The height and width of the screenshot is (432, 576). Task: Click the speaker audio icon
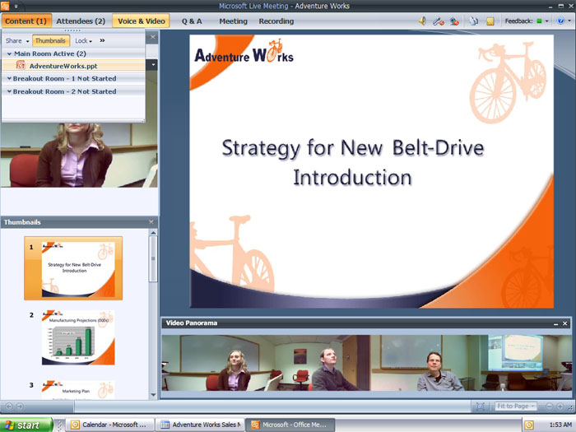tap(423, 21)
